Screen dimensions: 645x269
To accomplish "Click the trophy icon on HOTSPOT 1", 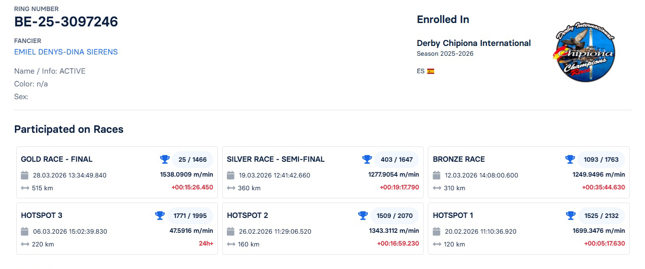I will [570, 215].
